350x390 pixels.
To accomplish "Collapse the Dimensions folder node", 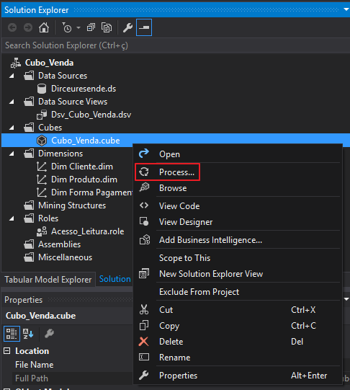I will pos(12,154).
